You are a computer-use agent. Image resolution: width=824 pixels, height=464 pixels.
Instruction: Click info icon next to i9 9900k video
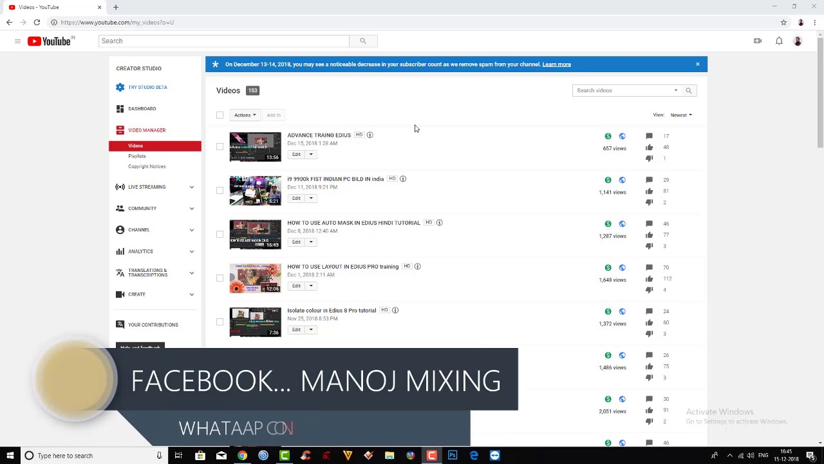coord(402,179)
